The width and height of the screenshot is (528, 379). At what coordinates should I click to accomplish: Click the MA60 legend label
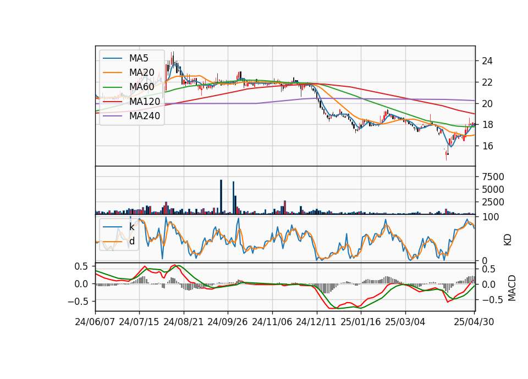(142, 87)
